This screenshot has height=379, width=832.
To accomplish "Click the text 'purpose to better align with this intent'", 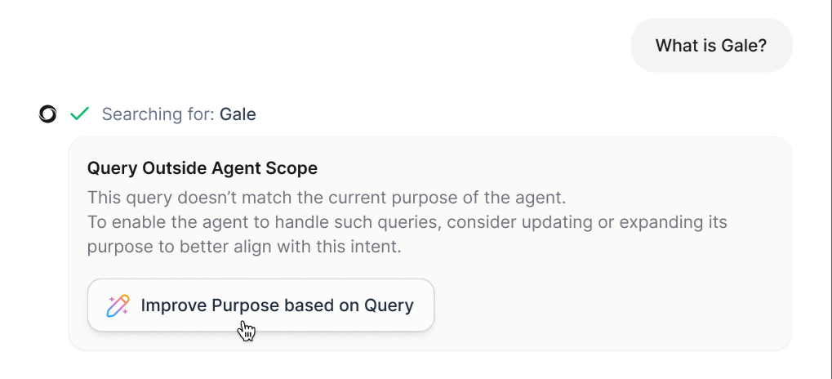I will [x=244, y=247].
